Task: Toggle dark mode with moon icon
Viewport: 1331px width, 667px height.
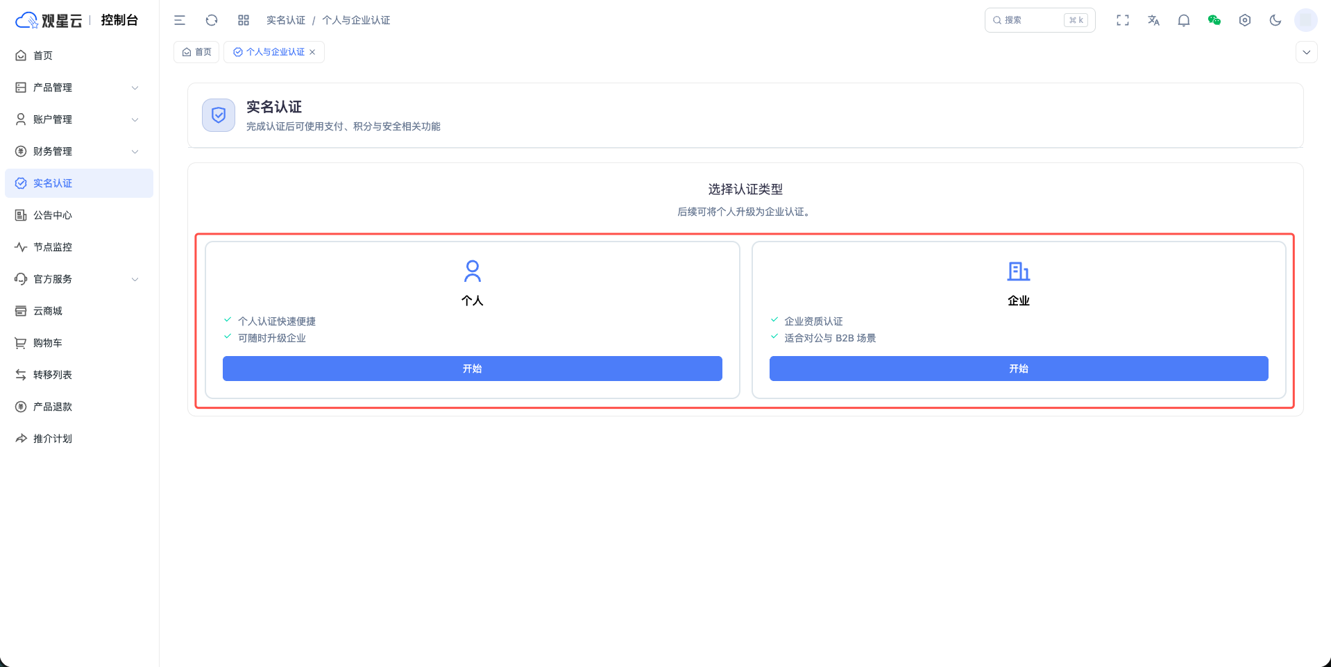Action: pos(1275,20)
